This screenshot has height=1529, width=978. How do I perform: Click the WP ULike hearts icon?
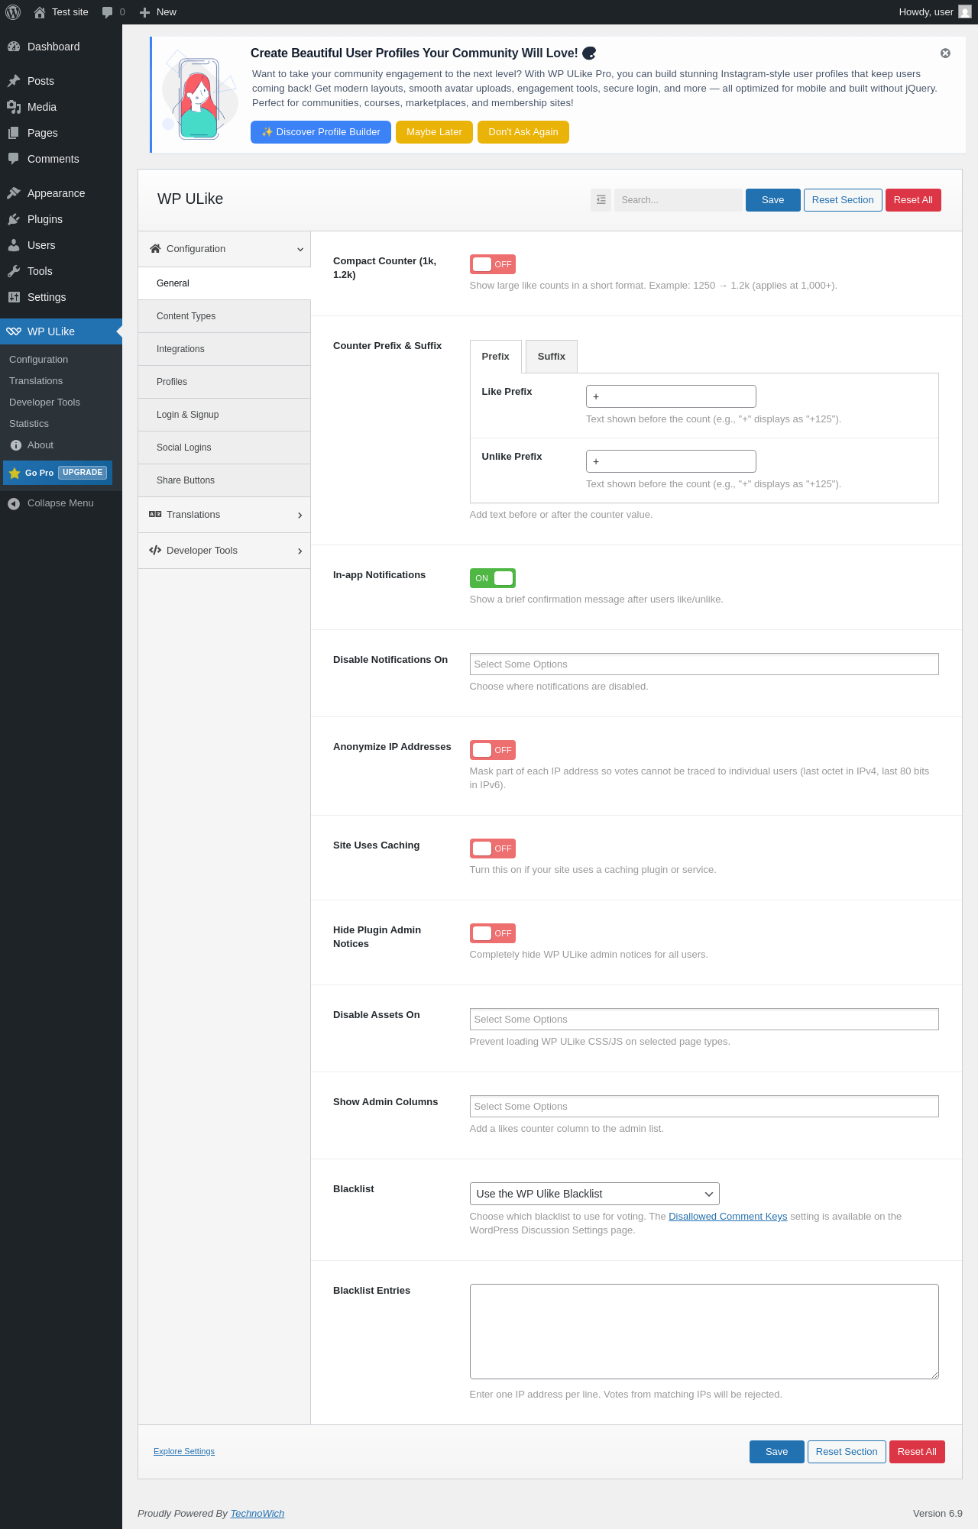[14, 331]
